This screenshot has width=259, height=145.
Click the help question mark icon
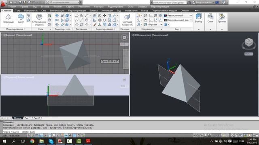tap(224, 2)
